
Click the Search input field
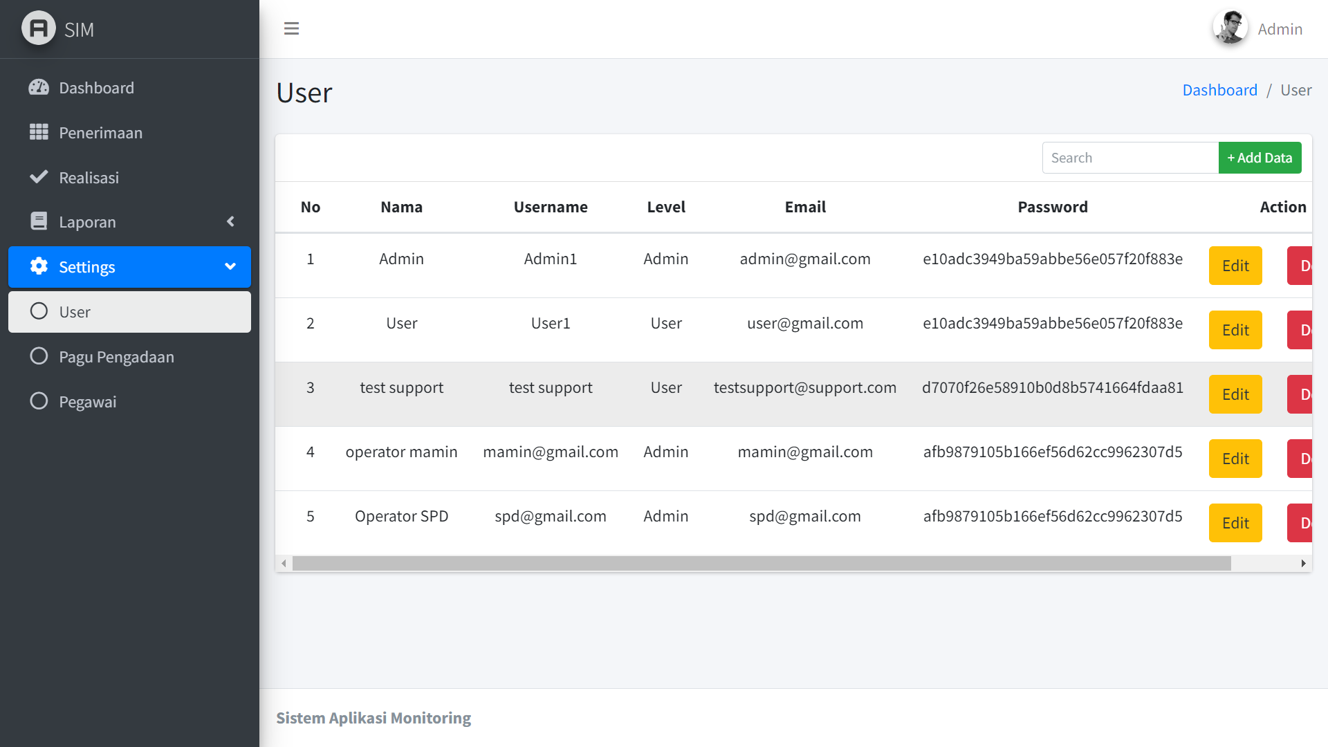[x=1129, y=158]
